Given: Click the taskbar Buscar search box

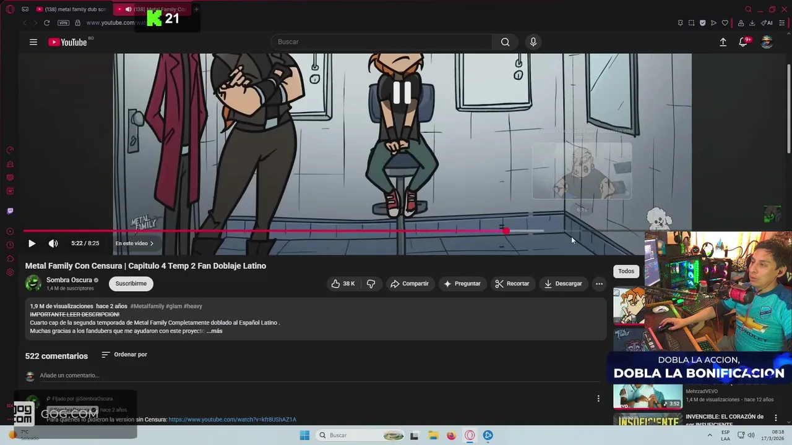Looking at the screenshot, I should pyautogui.click(x=361, y=435).
